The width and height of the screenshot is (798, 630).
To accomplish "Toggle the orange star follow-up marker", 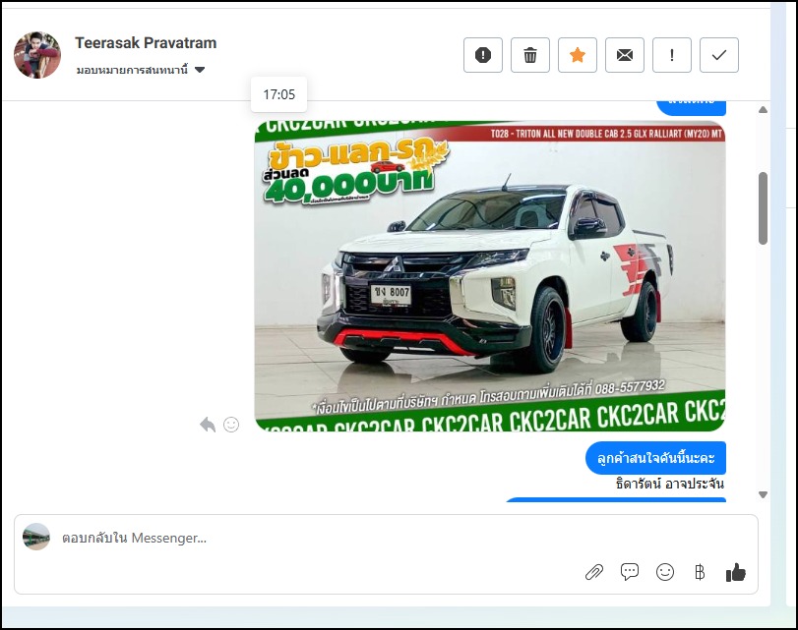I will click(x=578, y=55).
